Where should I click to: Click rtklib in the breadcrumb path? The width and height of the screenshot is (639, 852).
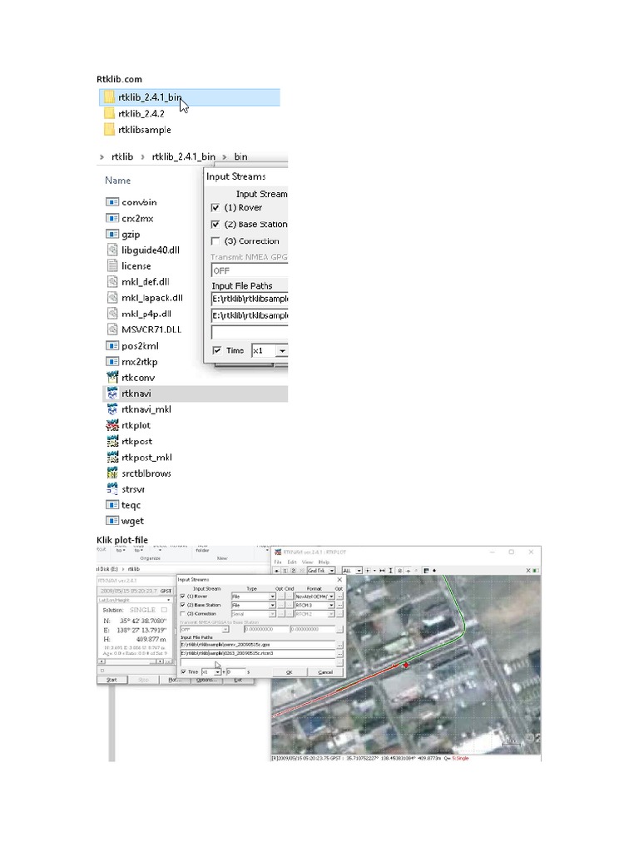tap(122, 156)
